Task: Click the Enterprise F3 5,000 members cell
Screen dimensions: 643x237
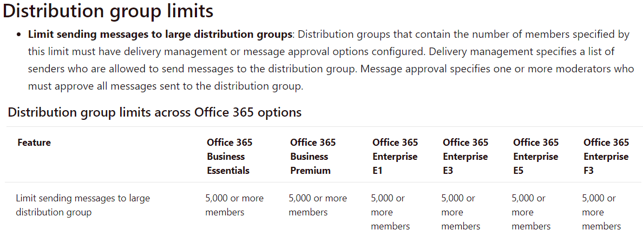Action: (599, 213)
